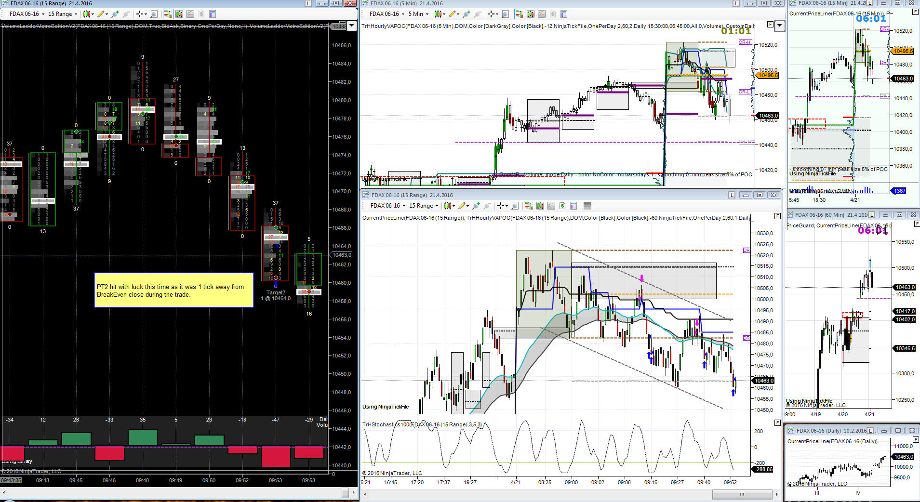This screenshot has width=920, height=502.
Task: Click scroll right arrow of stochastics chart scrollbar
Action: pos(777,494)
